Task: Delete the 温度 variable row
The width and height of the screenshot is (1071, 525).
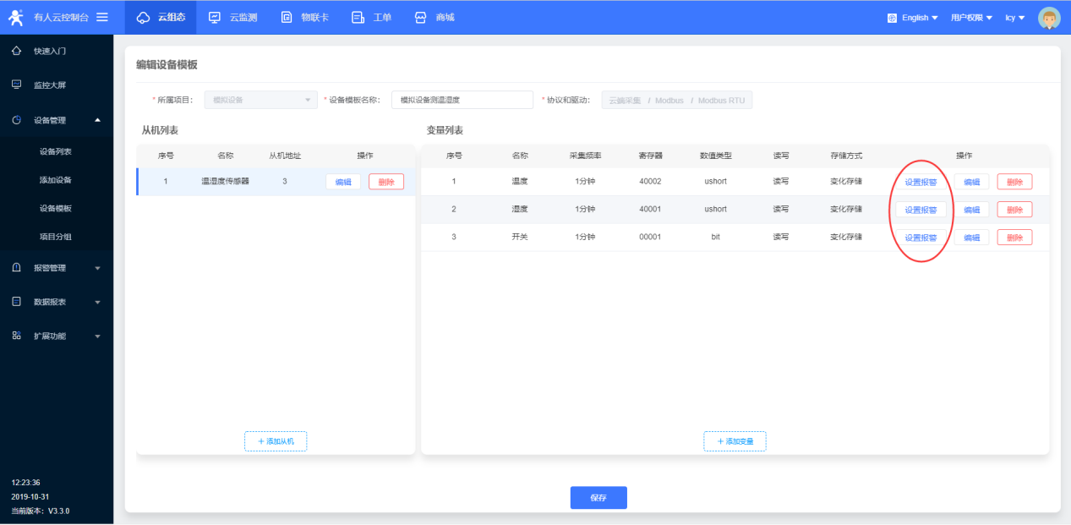Action: (x=1014, y=182)
